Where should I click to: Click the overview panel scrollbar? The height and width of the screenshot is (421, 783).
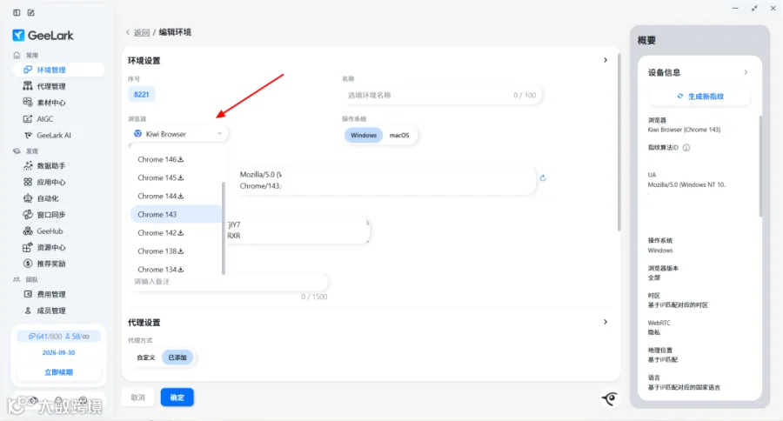(760, 166)
